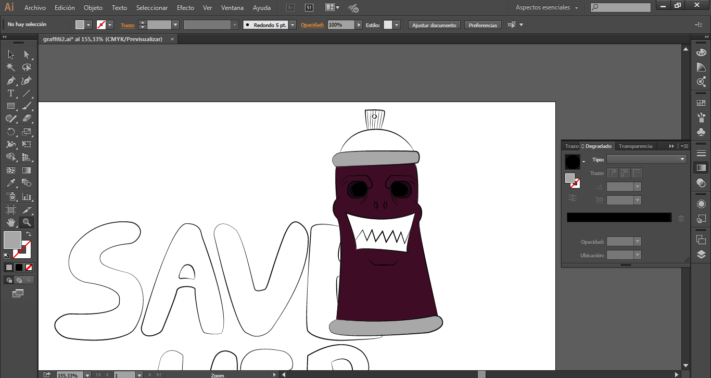711x378 pixels.
Task: Toggle the screen mode button
Action: [18, 294]
